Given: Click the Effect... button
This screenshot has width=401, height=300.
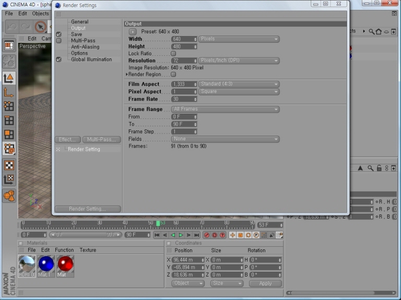Looking at the screenshot, I should point(68,140).
